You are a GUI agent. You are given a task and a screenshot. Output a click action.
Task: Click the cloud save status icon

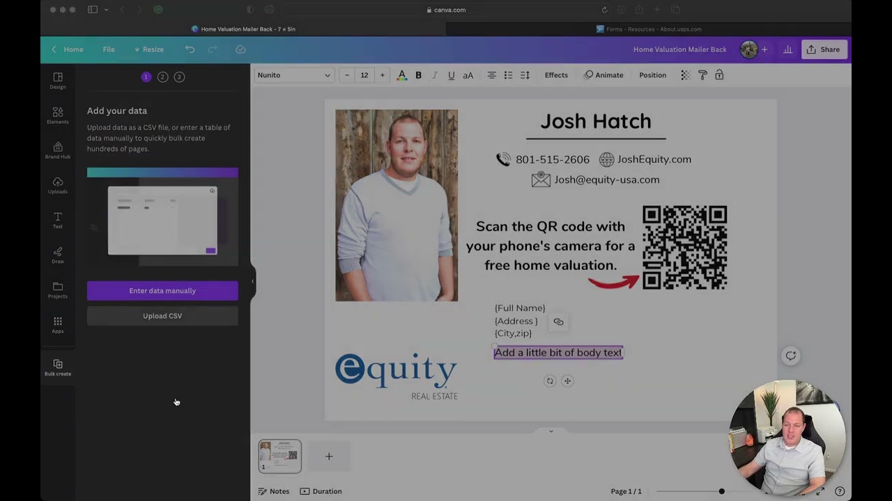(240, 49)
